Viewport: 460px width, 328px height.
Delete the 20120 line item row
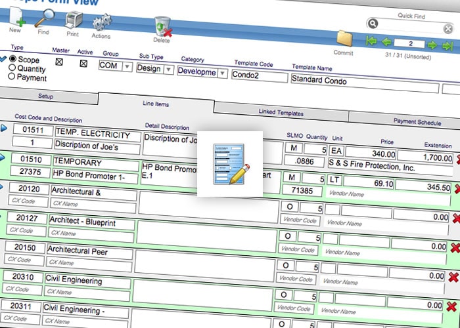click(457, 218)
